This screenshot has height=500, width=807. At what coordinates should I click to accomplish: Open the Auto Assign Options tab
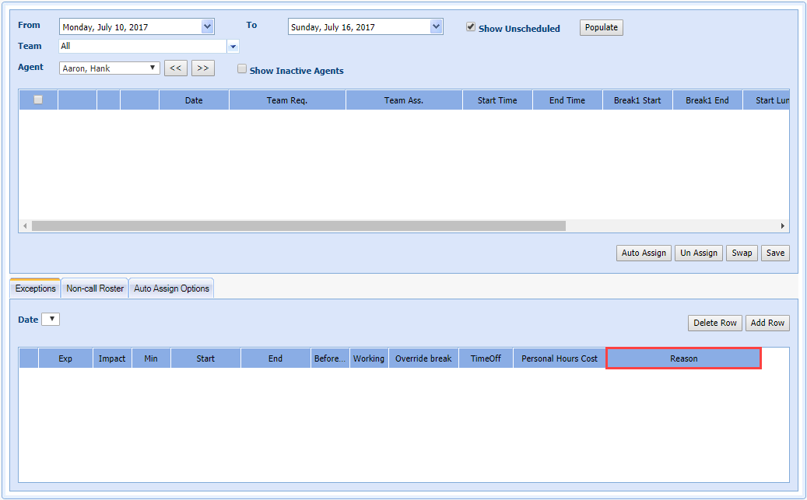point(171,288)
